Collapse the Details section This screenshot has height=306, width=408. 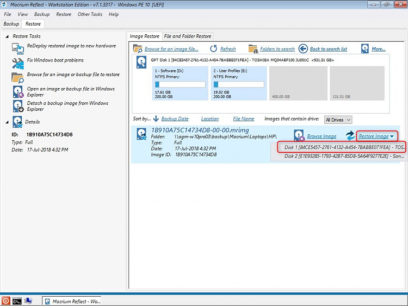(7, 122)
